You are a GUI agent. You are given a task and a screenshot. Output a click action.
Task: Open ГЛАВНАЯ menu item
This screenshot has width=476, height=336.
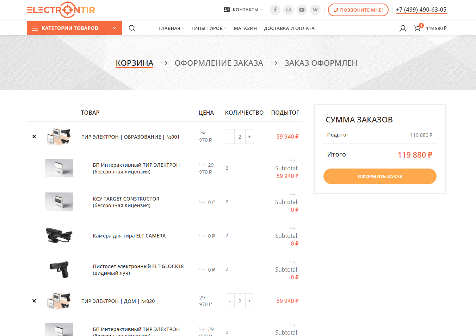[x=171, y=28]
